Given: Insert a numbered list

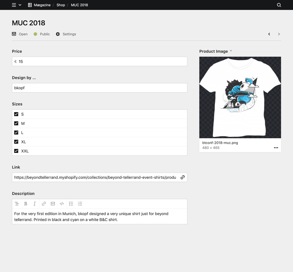Looking at the screenshot, I should click(x=80, y=204).
